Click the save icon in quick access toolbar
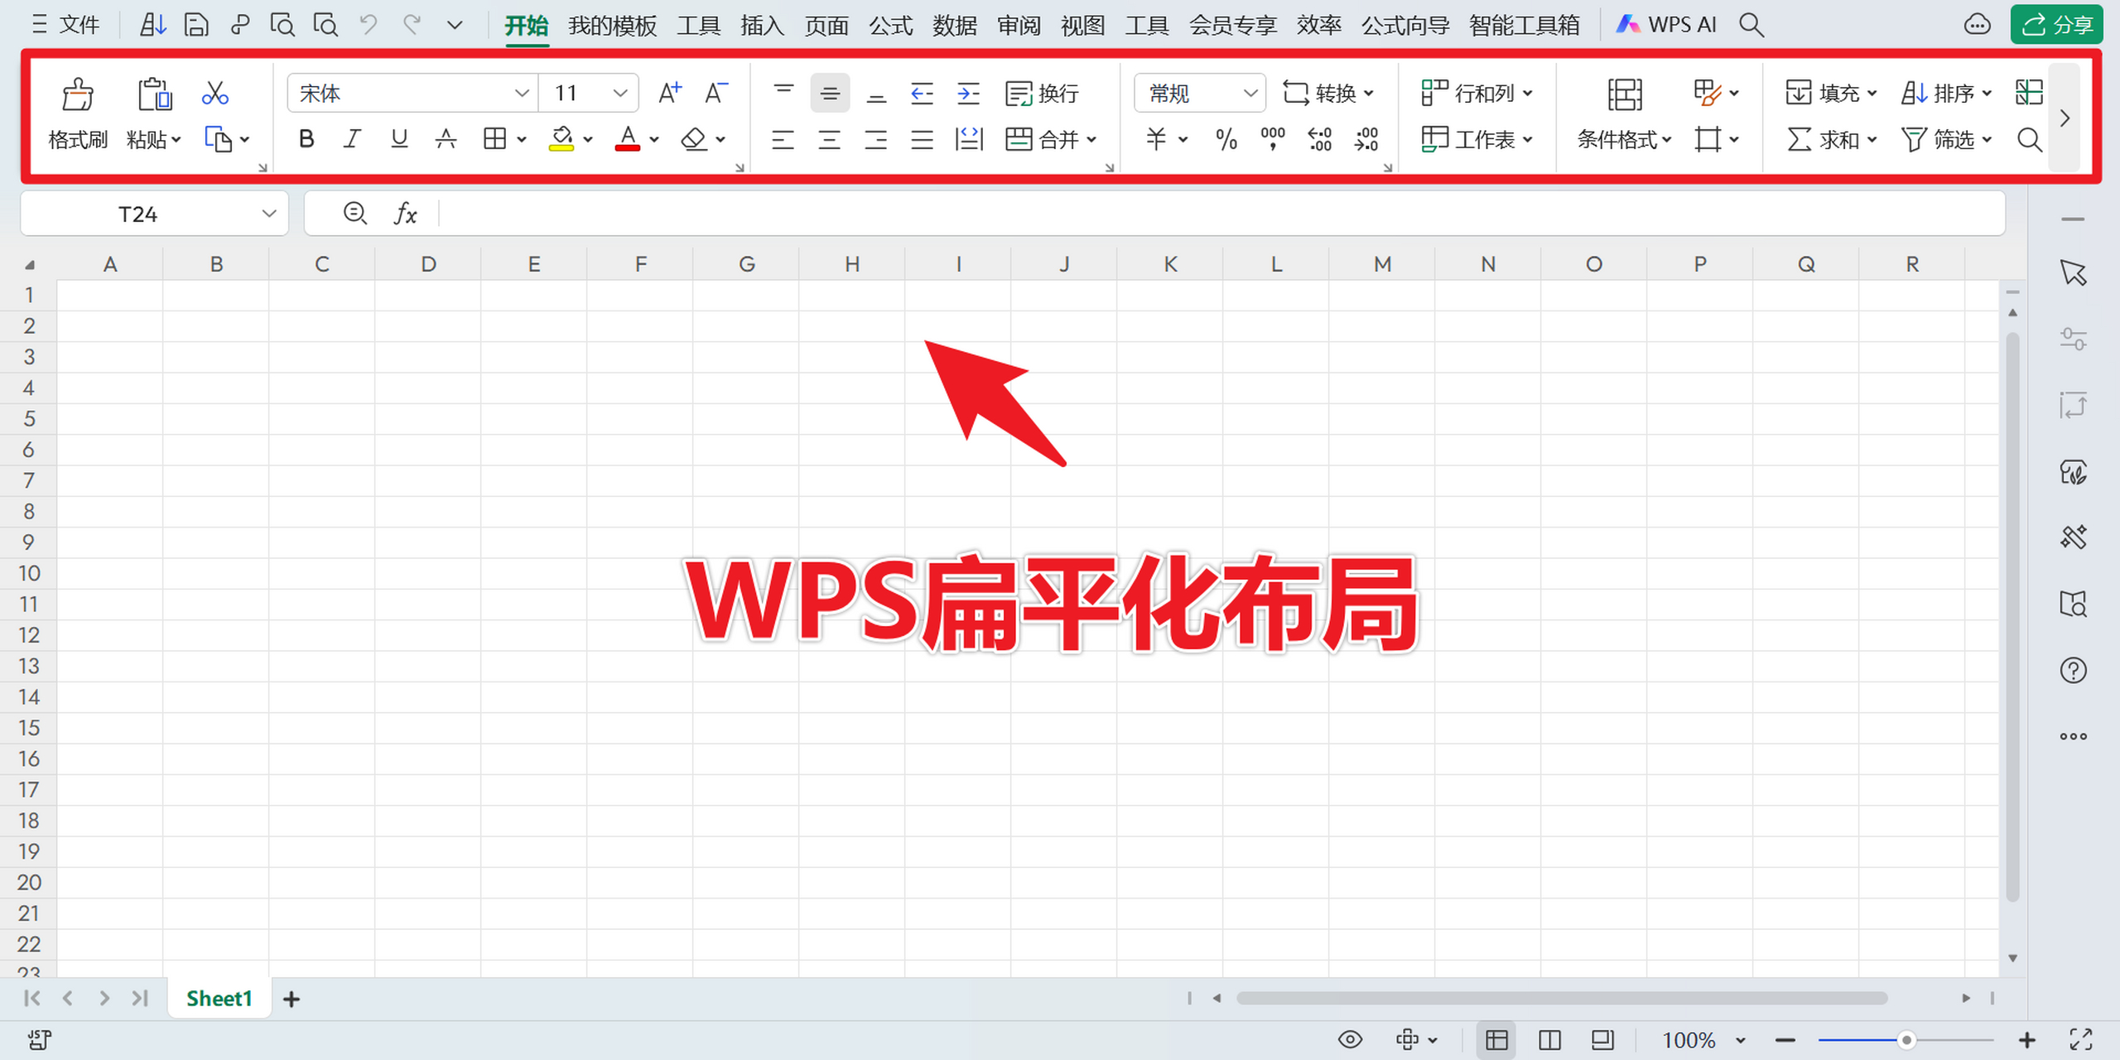This screenshot has width=2120, height=1060. pyautogui.click(x=195, y=25)
